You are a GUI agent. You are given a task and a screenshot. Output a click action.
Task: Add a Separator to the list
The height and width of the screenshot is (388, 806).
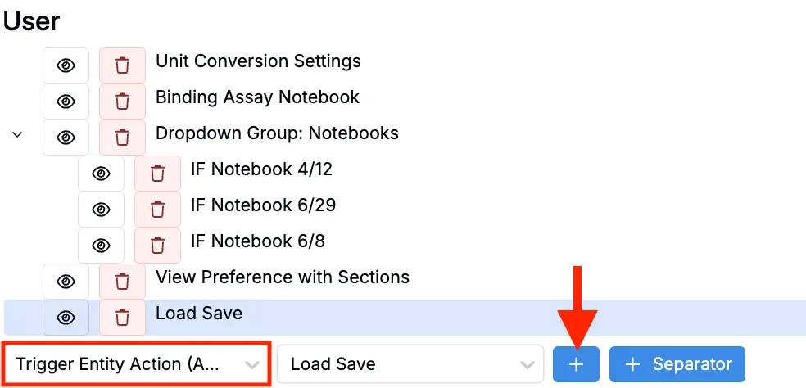677,364
